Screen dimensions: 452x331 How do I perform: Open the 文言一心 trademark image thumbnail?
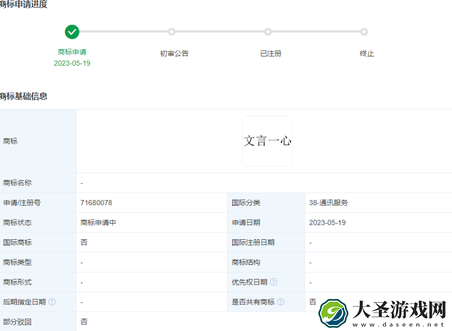pyautogui.click(x=268, y=141)
